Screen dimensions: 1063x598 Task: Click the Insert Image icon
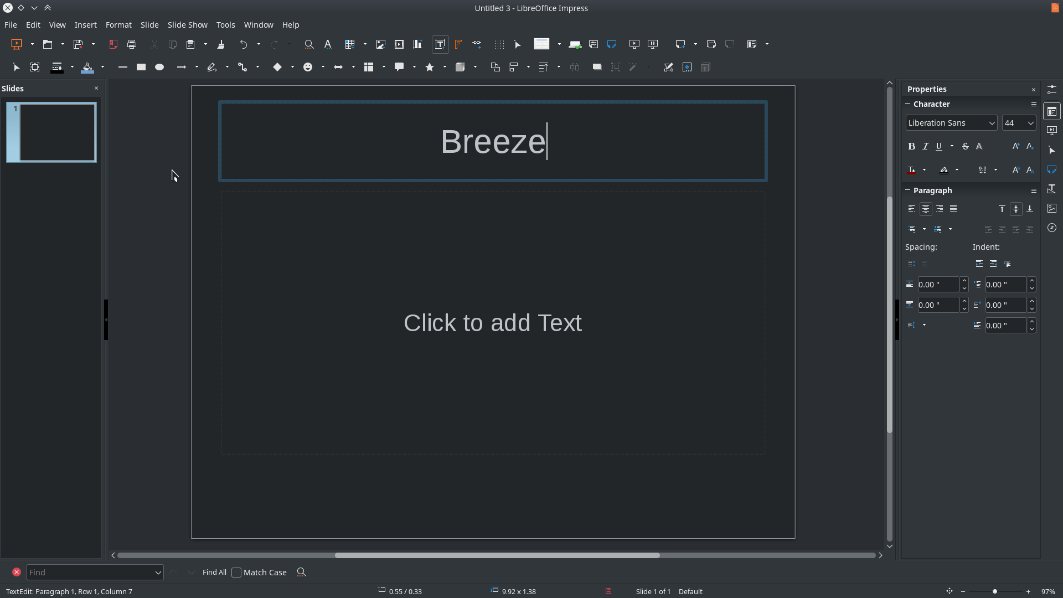tap(380, 44)
